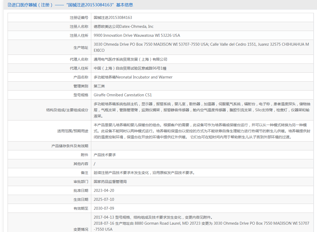Click the 结构及组成/主要组成成分 label

coord(67,110)
